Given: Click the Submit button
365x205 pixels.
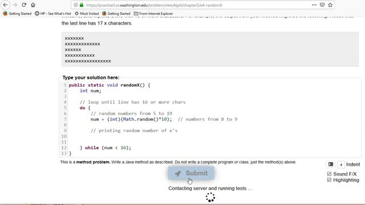Looking at the screenshot, I should tap(191, 173).
